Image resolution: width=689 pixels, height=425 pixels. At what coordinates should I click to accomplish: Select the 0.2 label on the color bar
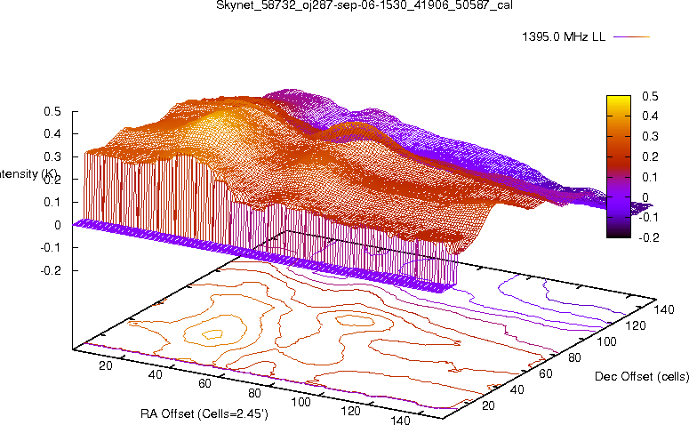click(650, 156)
